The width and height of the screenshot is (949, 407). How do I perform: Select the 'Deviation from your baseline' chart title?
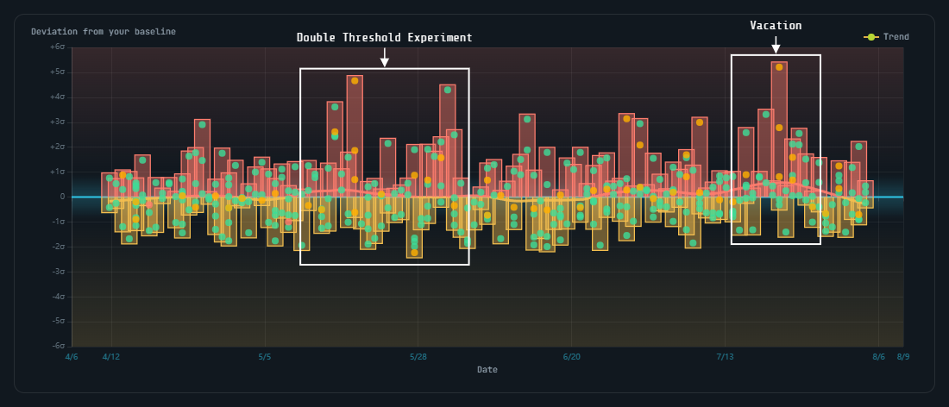(104, 31)
